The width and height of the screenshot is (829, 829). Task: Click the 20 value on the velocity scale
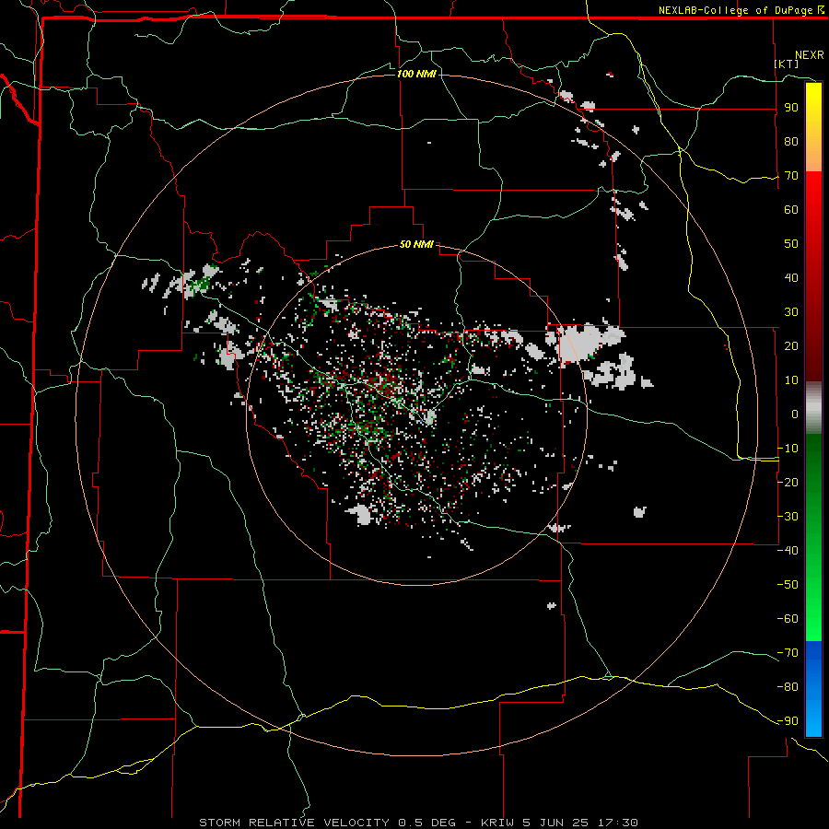pos(791,346)
